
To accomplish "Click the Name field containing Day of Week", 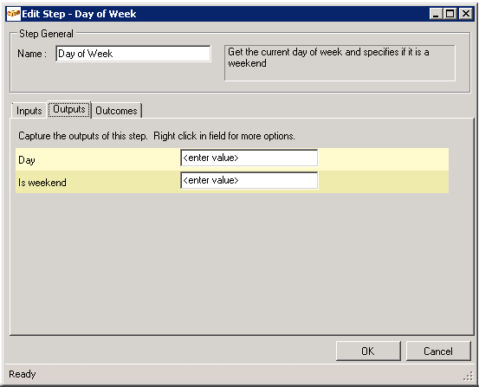I will click(x=133, y=54).
